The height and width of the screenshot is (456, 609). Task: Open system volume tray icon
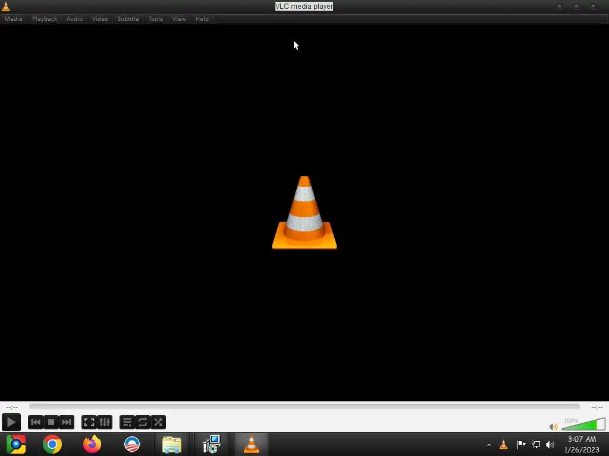[x=550, y=444]
